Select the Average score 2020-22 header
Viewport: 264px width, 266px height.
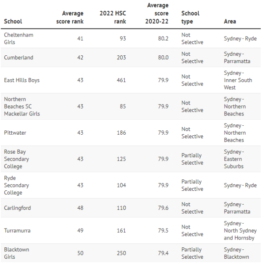(157, 13)
